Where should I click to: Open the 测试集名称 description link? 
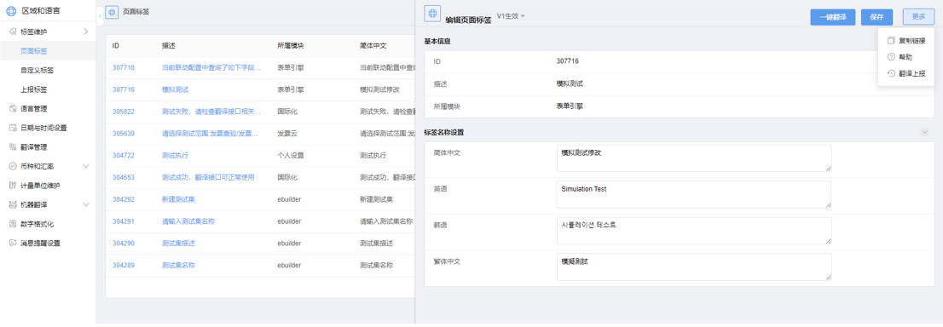pyautogui.click(x=178, y=265)
